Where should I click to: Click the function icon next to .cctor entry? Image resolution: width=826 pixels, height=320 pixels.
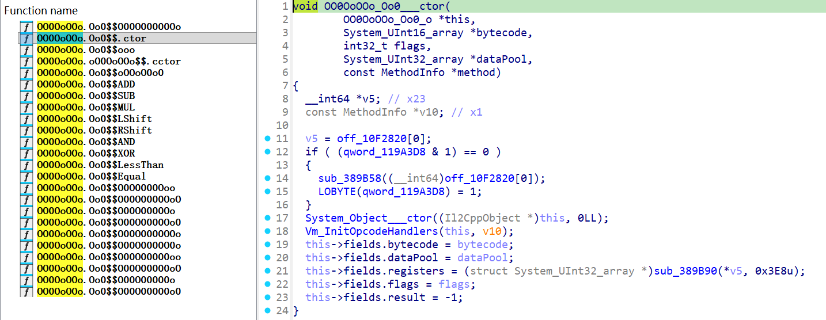click(x=26, y=62)
